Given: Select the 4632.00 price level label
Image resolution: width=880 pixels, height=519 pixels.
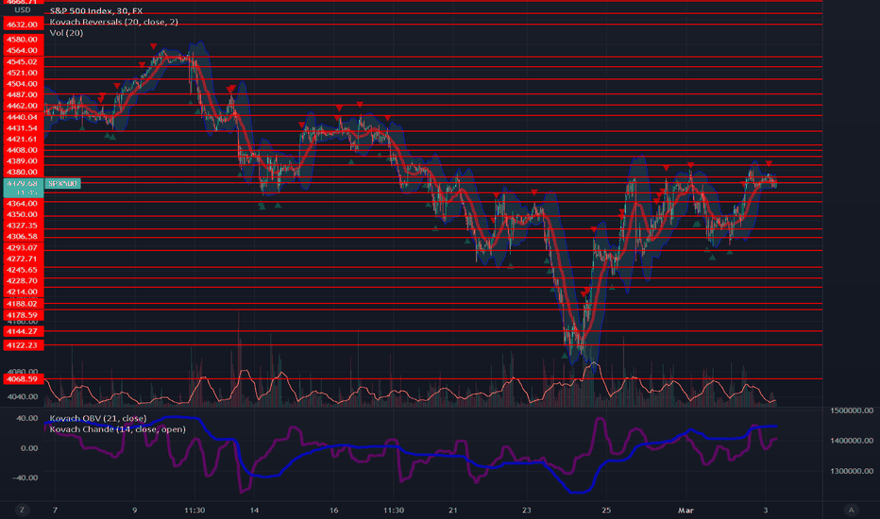Looking at the screenshot, I should click(23, 25).
